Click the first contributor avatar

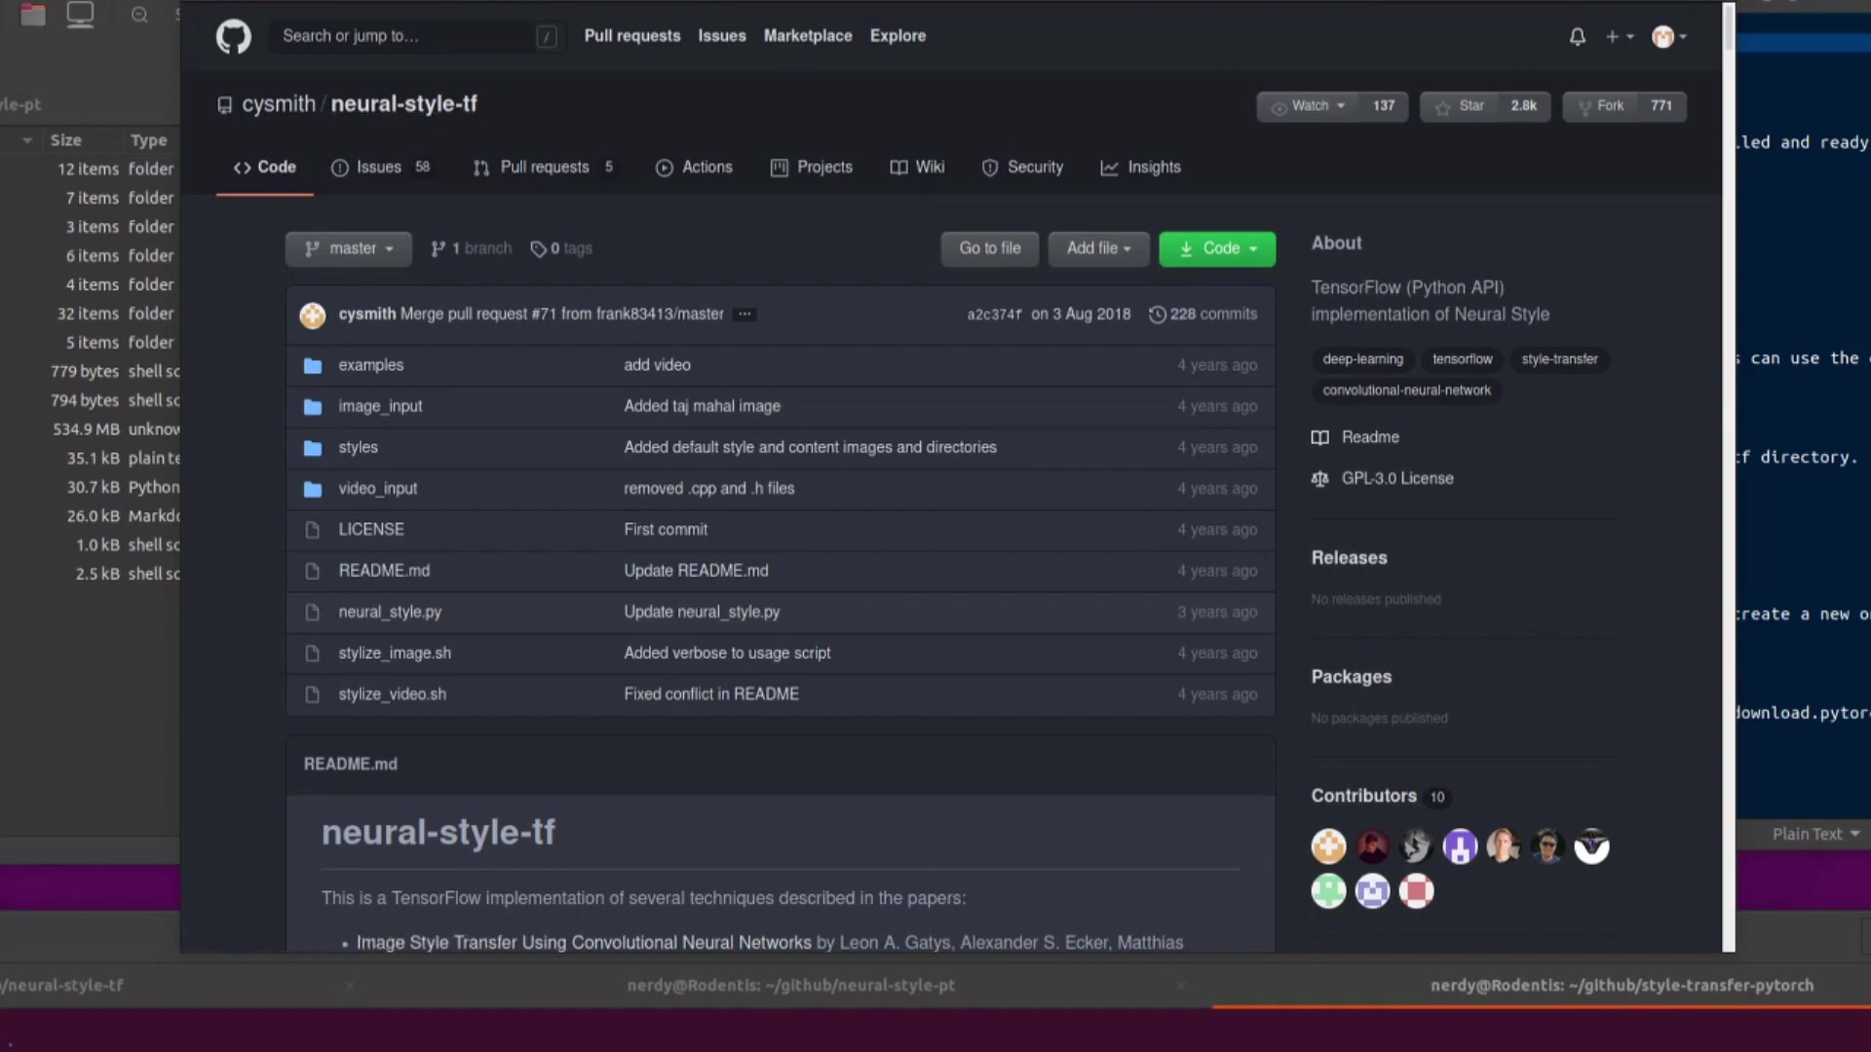tap(1328, 846)
